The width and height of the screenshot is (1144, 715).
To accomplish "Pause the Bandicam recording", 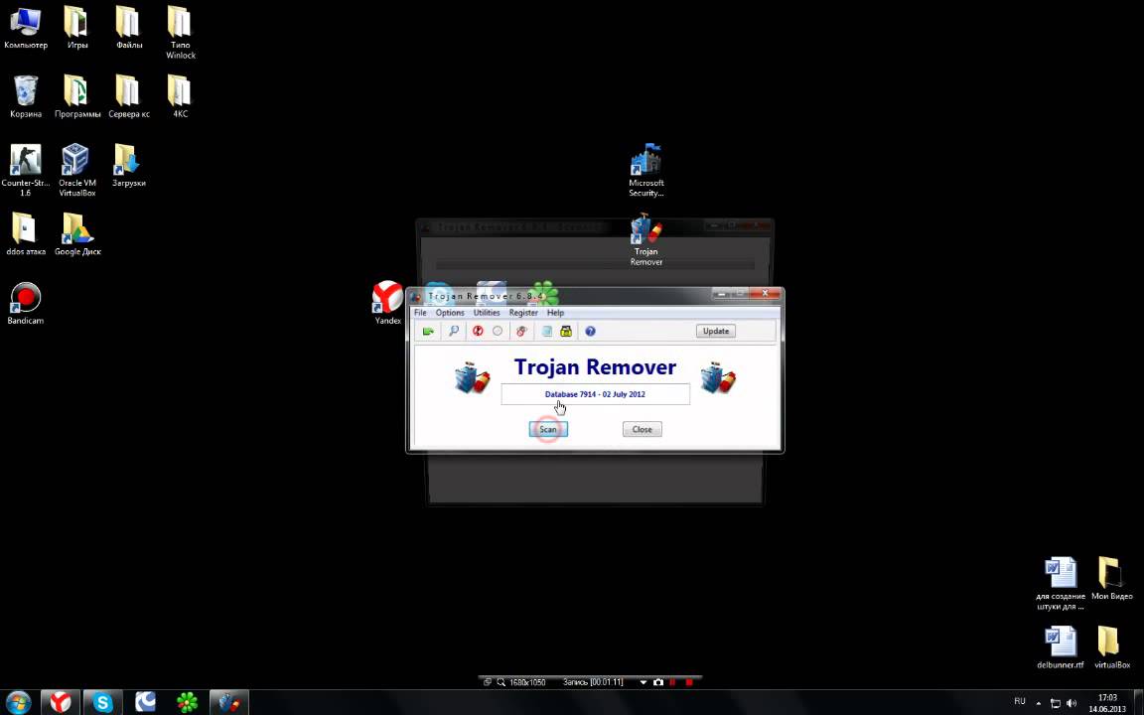I will (672, 683).
